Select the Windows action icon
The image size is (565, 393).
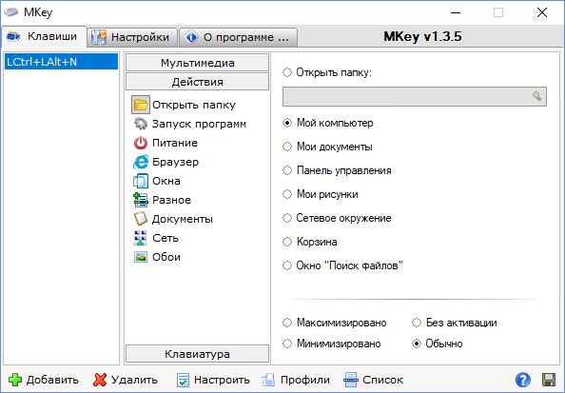tap(141, 181)
